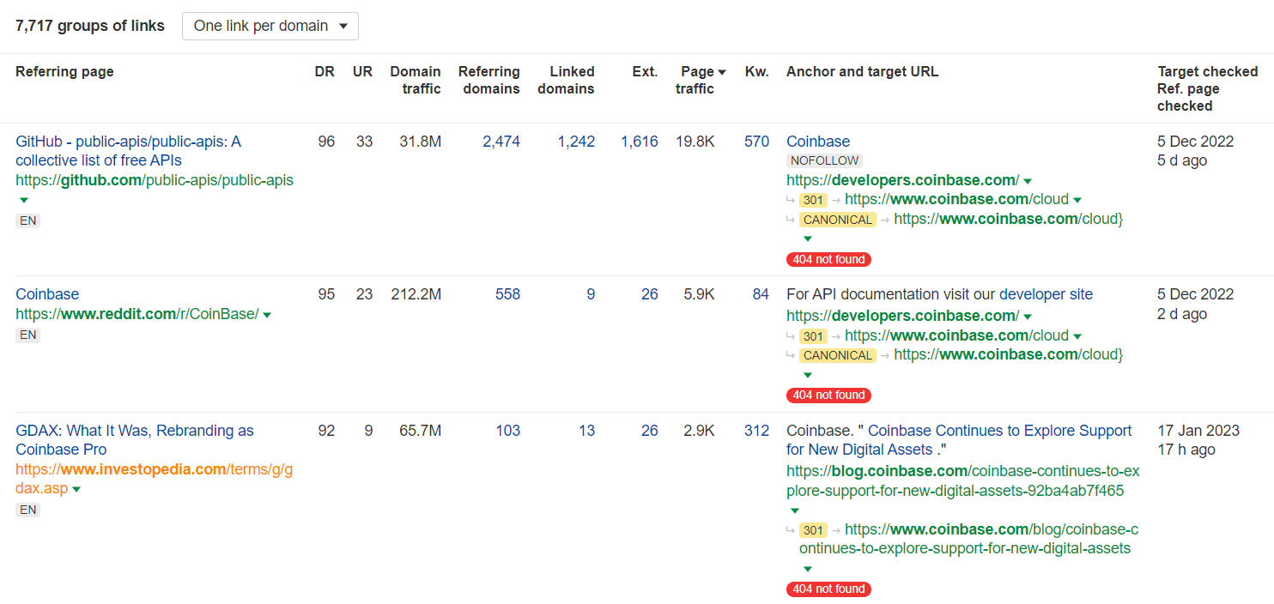Expand caret after reddit.com/r/CoinBase/ URL
The height and width of the screenshot is (604, 1274).
[267, 315]
